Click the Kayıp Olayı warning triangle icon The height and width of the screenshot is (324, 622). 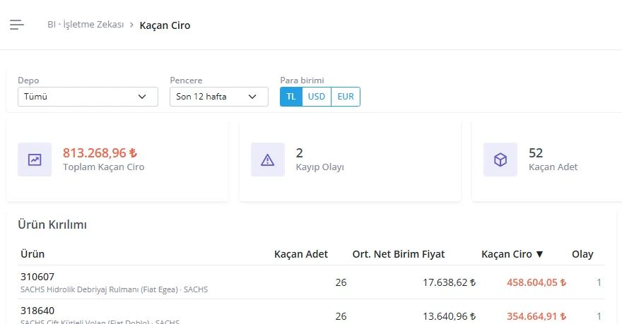coord(268,160)
